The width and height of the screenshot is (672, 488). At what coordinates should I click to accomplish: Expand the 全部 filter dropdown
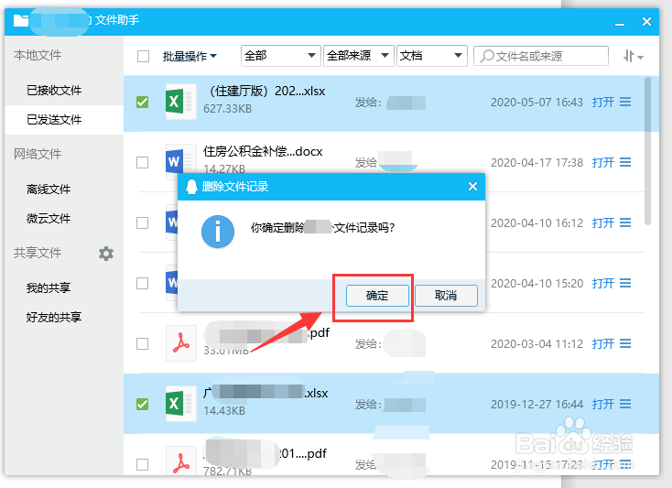pos(281,56)
